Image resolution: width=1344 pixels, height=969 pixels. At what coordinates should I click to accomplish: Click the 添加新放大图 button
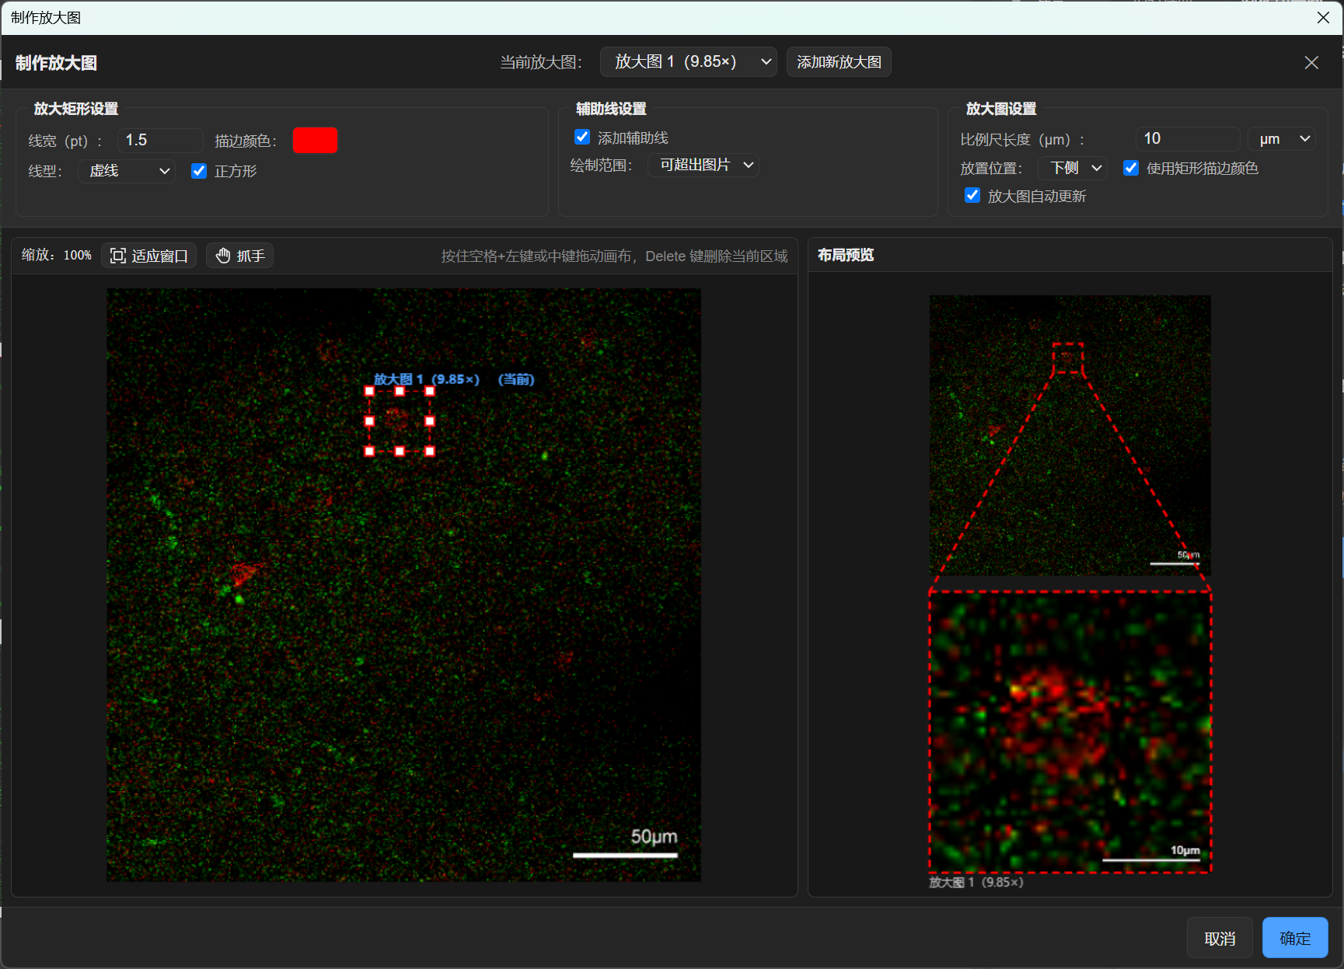point(839,62)
